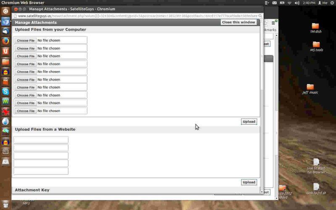The image size is (336, 210).
Task: Open the Files folder dock icon
Action: (x=5, y=61)
